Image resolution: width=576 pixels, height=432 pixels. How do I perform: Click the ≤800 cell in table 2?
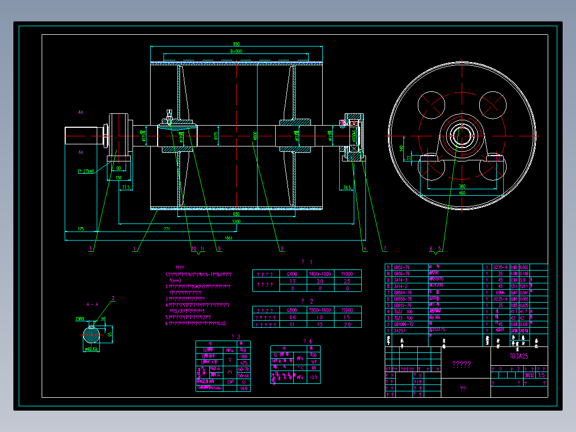coord(292,310)
